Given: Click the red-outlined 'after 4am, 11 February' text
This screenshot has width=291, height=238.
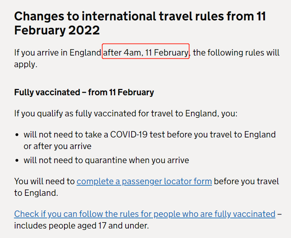Looking at the screenshot, I should pyautogui.click(x=146, y=52).
